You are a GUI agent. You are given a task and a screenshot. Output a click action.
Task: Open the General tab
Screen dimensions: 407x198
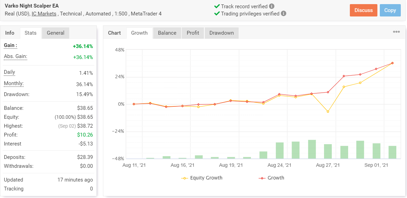click(x=55, y=33)
